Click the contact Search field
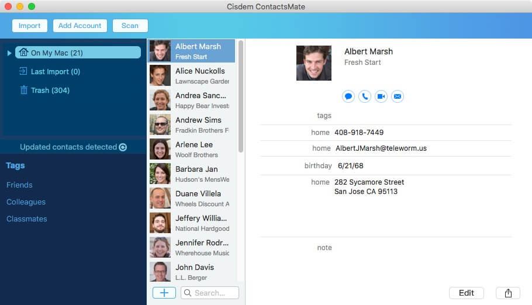532x305 pixels. point(210,293)
